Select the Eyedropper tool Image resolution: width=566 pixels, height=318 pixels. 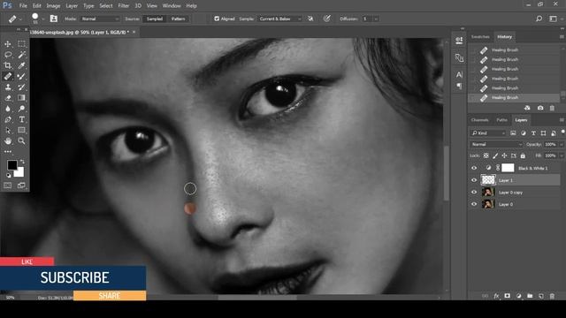[21, 65]
